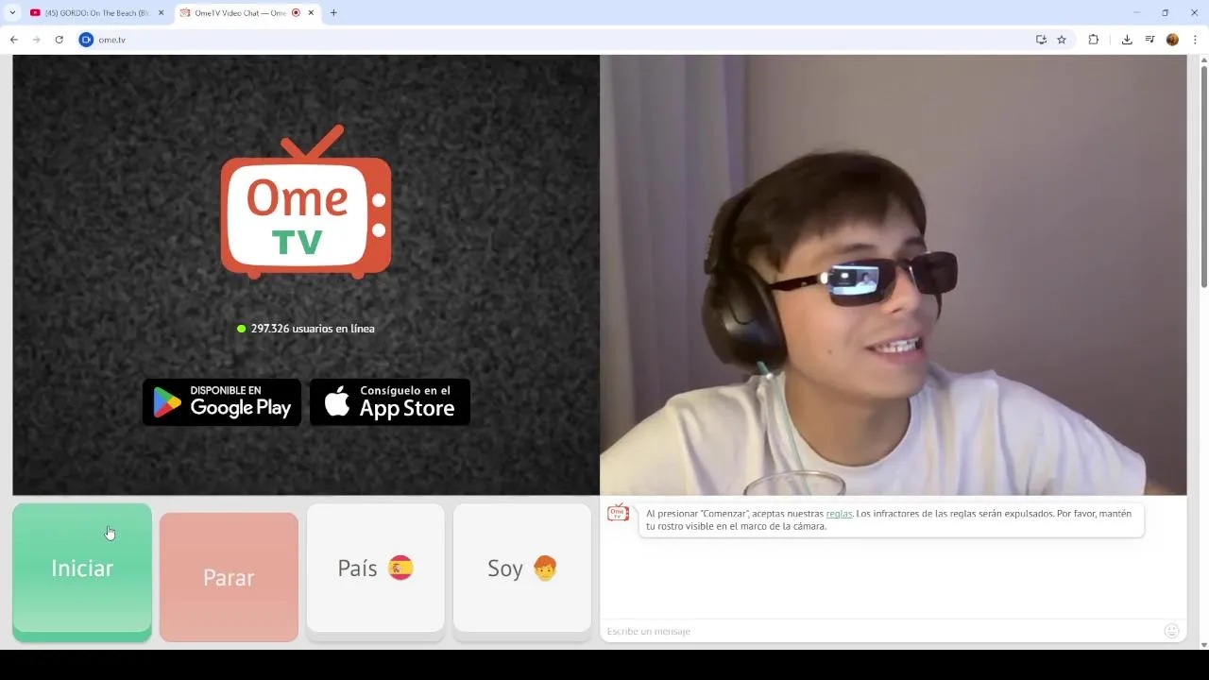
Task: Click the OmeTV avatar in chat message
Action: click(618, 513)
